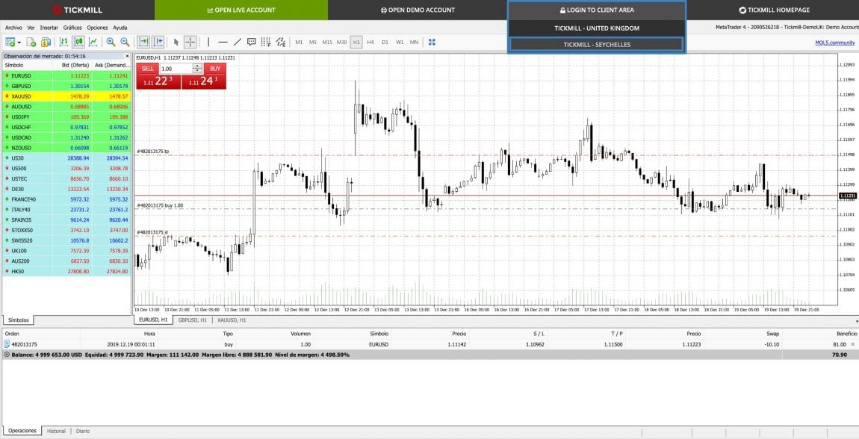Select the text label comment tool

[x=251, y=42]
